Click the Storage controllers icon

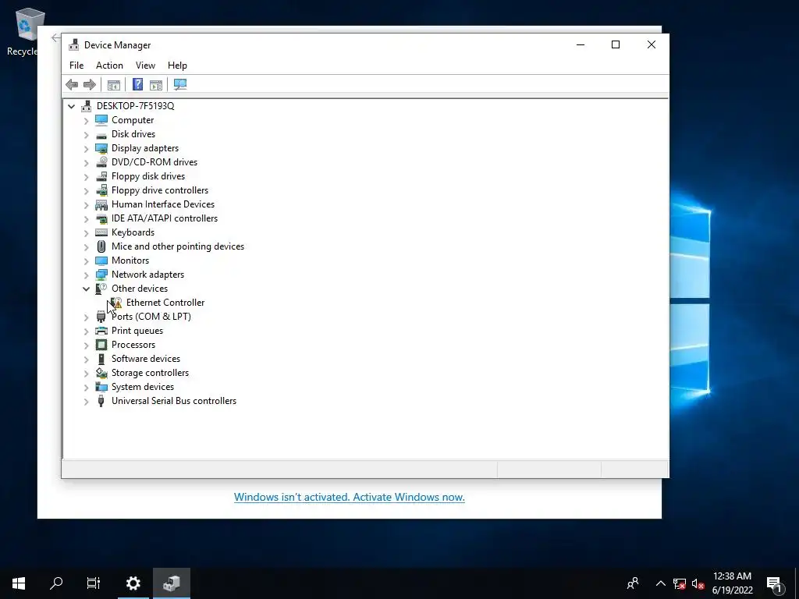tap(101, 373)
